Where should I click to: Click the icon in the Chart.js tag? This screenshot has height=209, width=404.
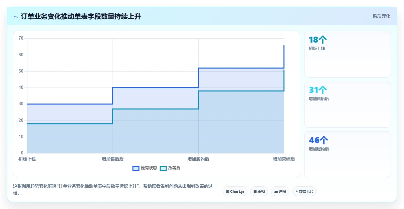click(228, 191)
